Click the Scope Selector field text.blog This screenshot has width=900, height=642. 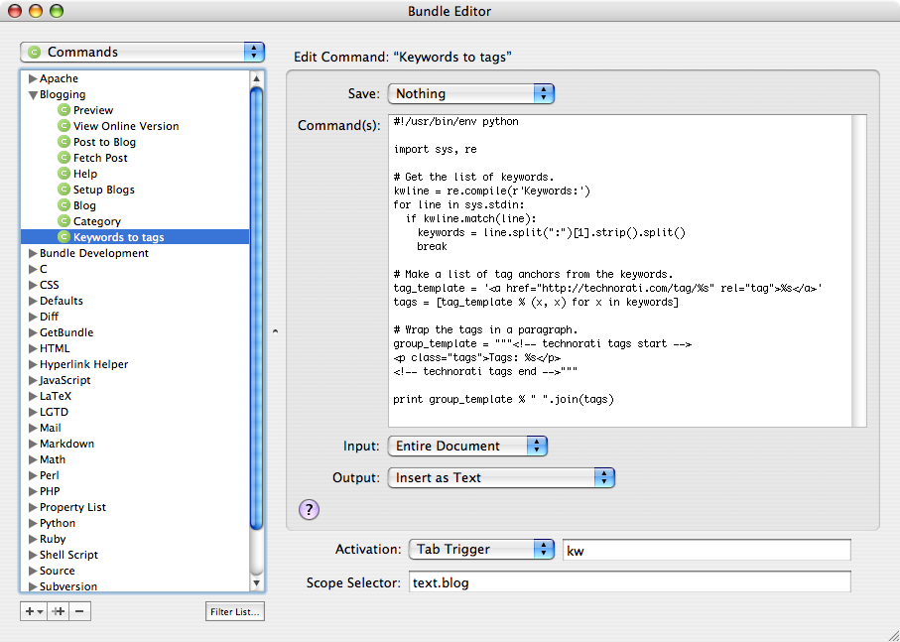click(x=630, y=581)
